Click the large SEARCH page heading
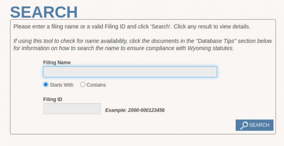Viewport: 284px width, 146px height. tap(44, 12)
